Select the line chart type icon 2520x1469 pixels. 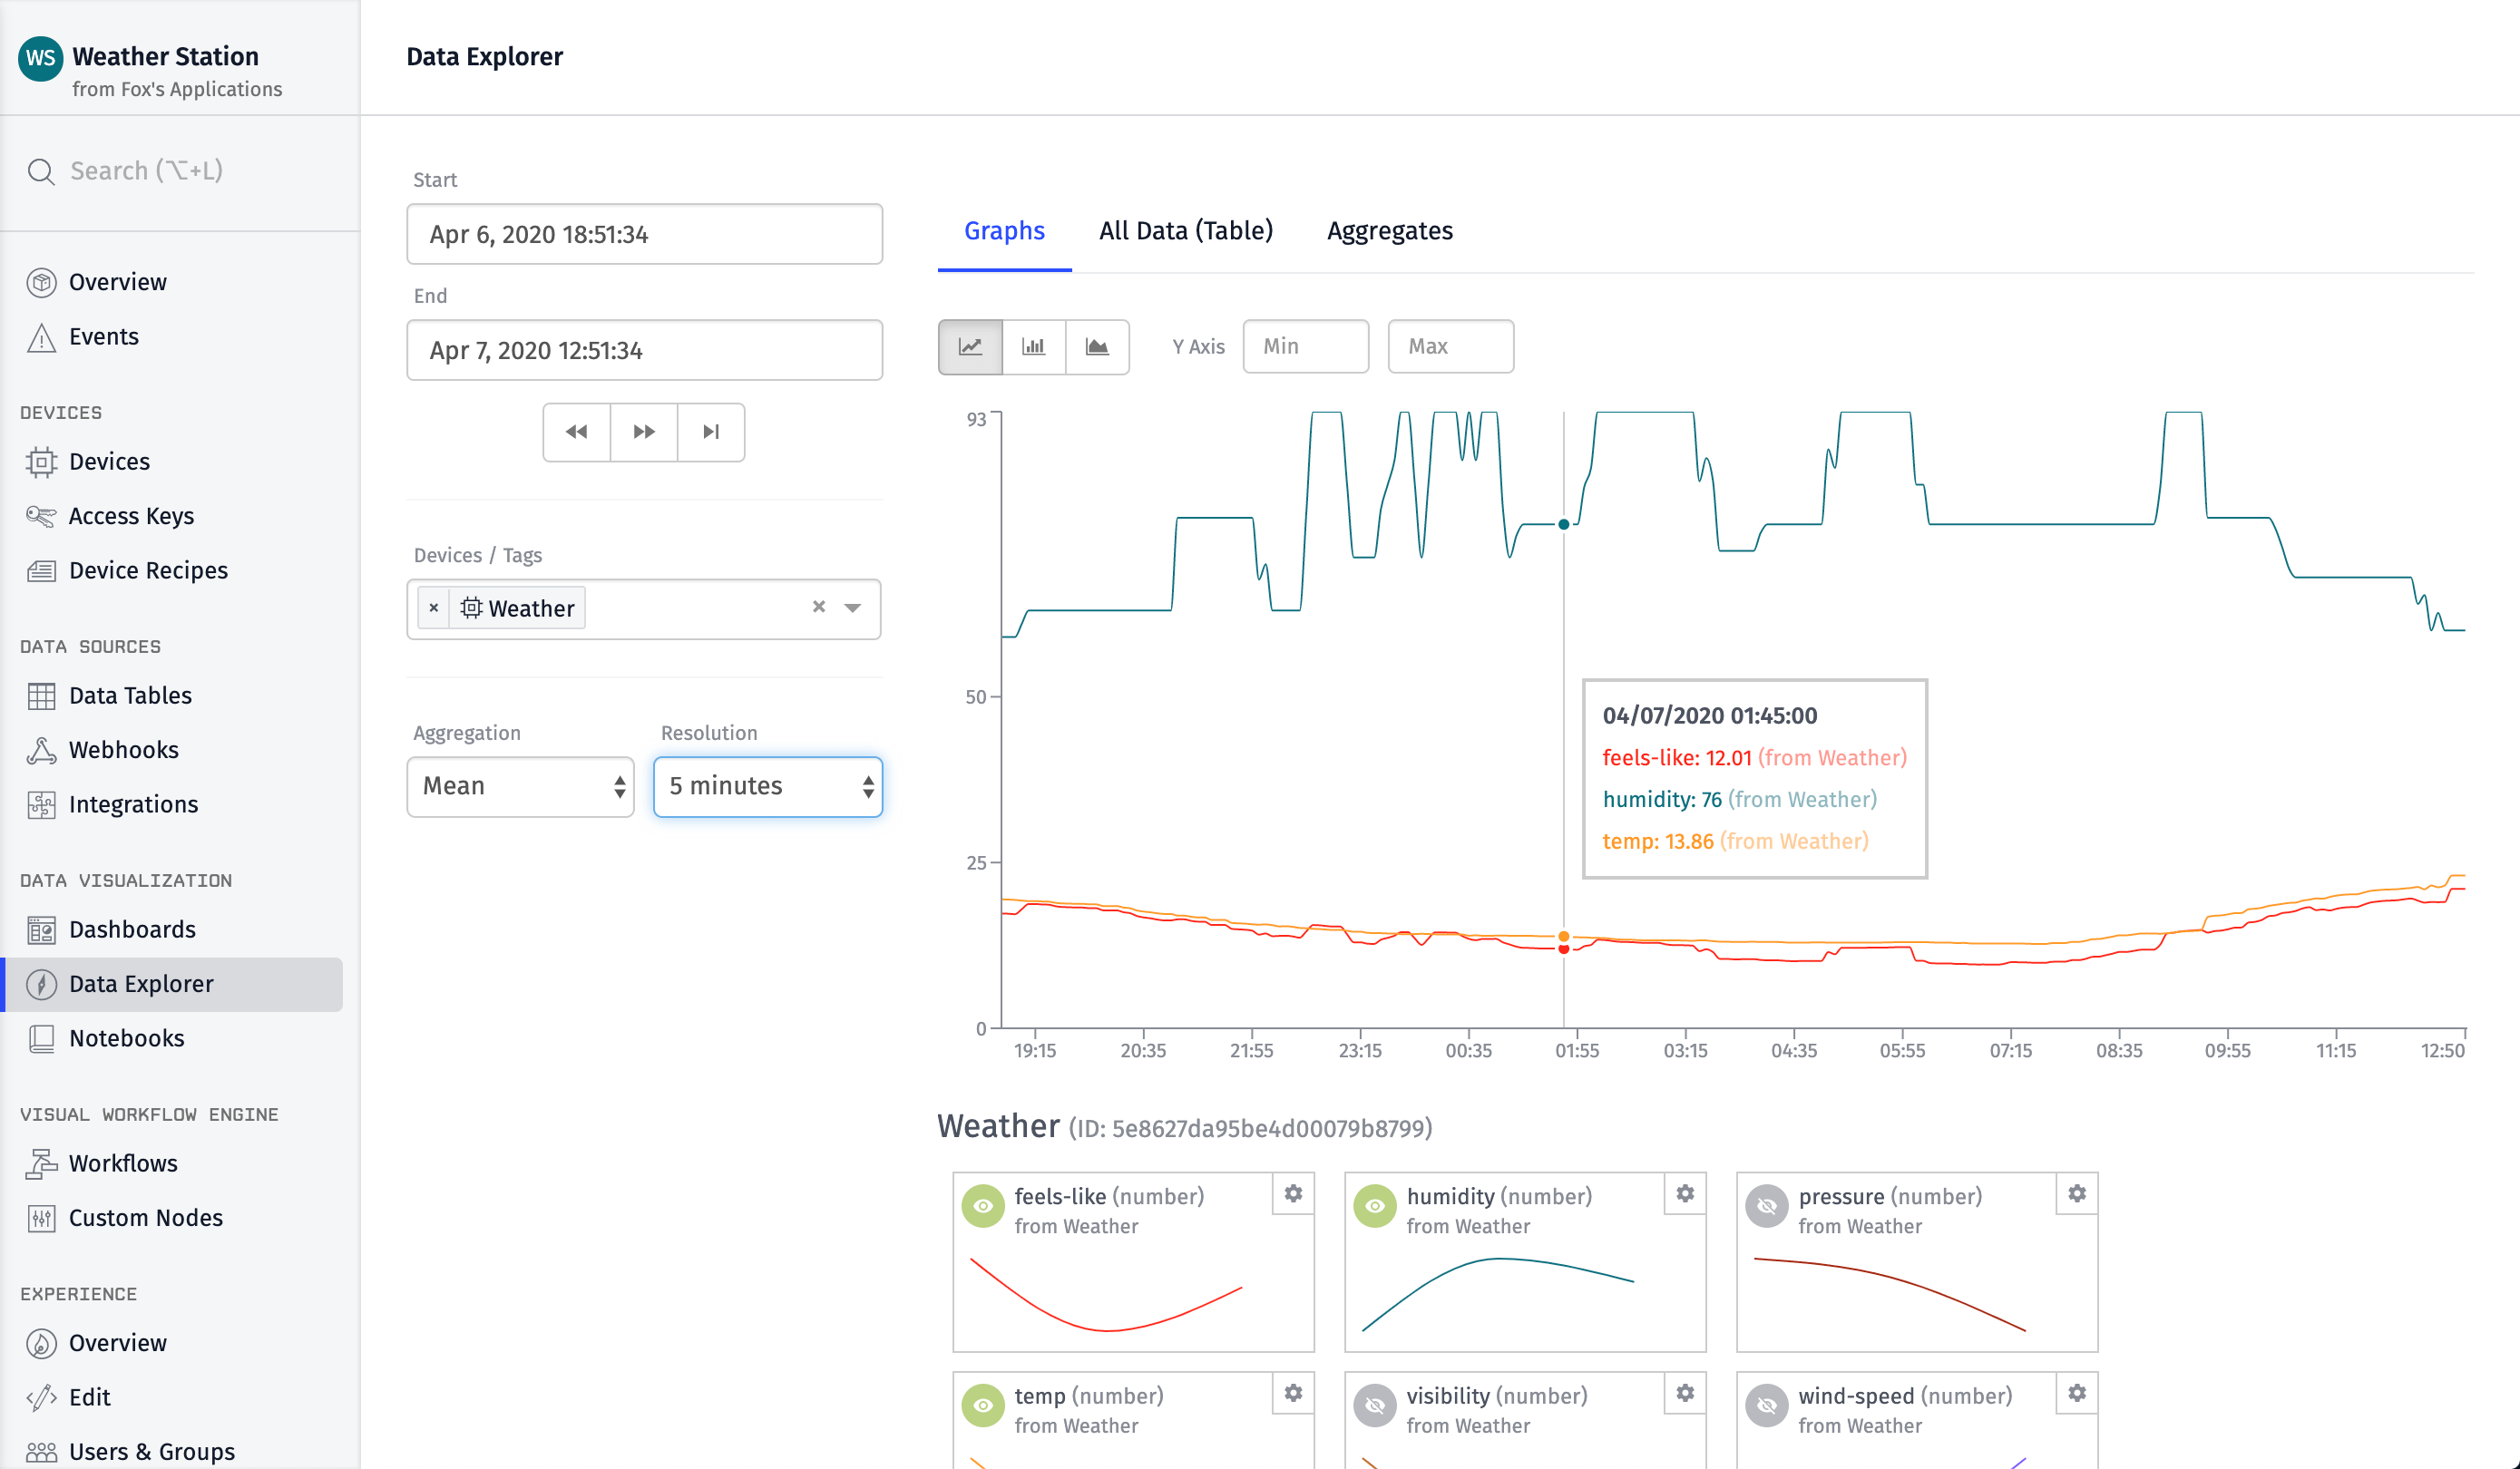tap(970, 346)
